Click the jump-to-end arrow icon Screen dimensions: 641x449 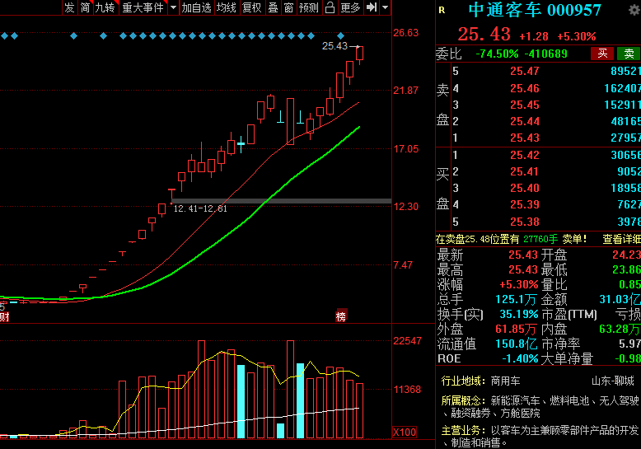[372, 7]
